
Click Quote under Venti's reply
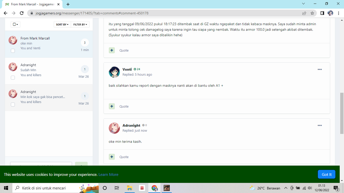point(124,106)
